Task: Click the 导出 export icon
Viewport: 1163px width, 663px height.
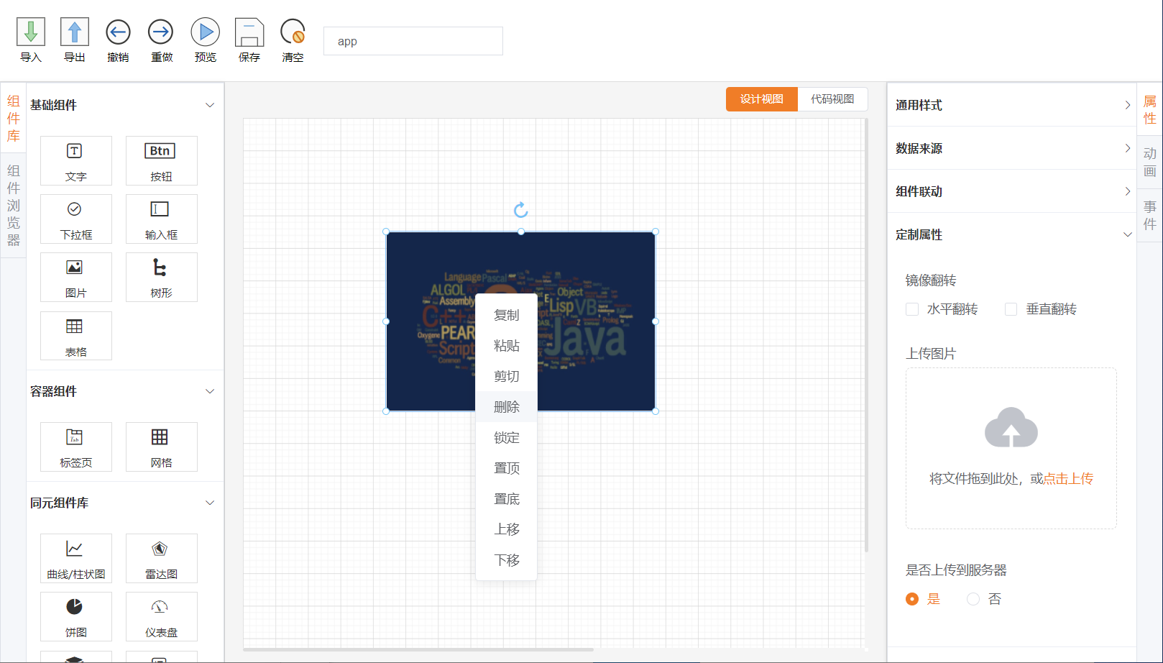Action: (75, 32)
